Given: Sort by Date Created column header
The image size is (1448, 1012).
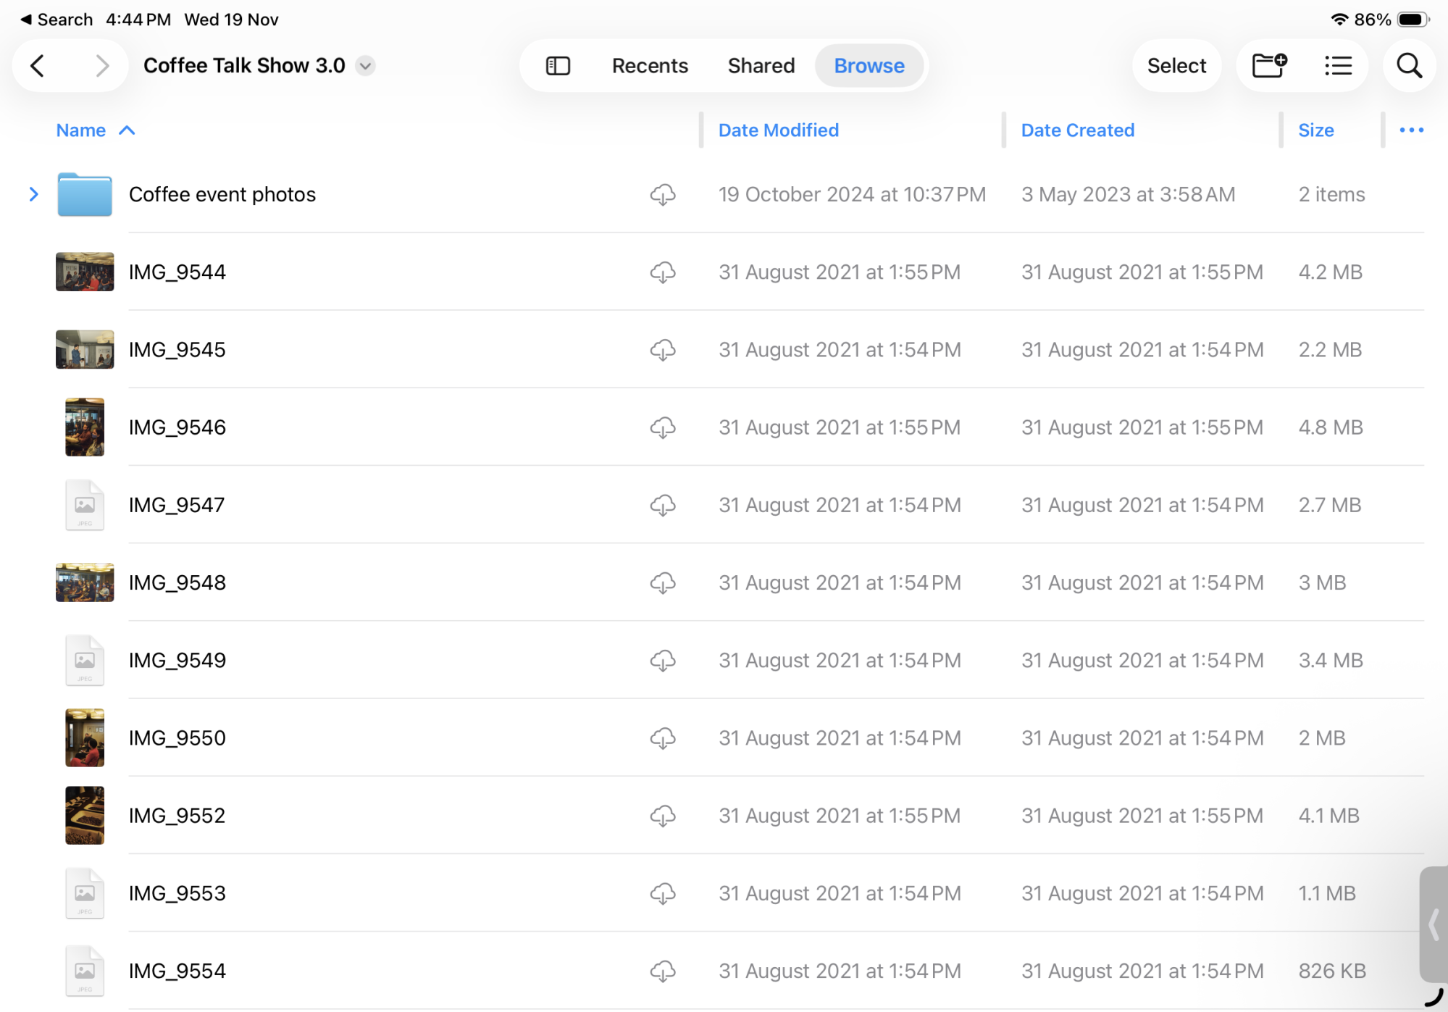Looking at the screenshot, I should point(1078,130).
